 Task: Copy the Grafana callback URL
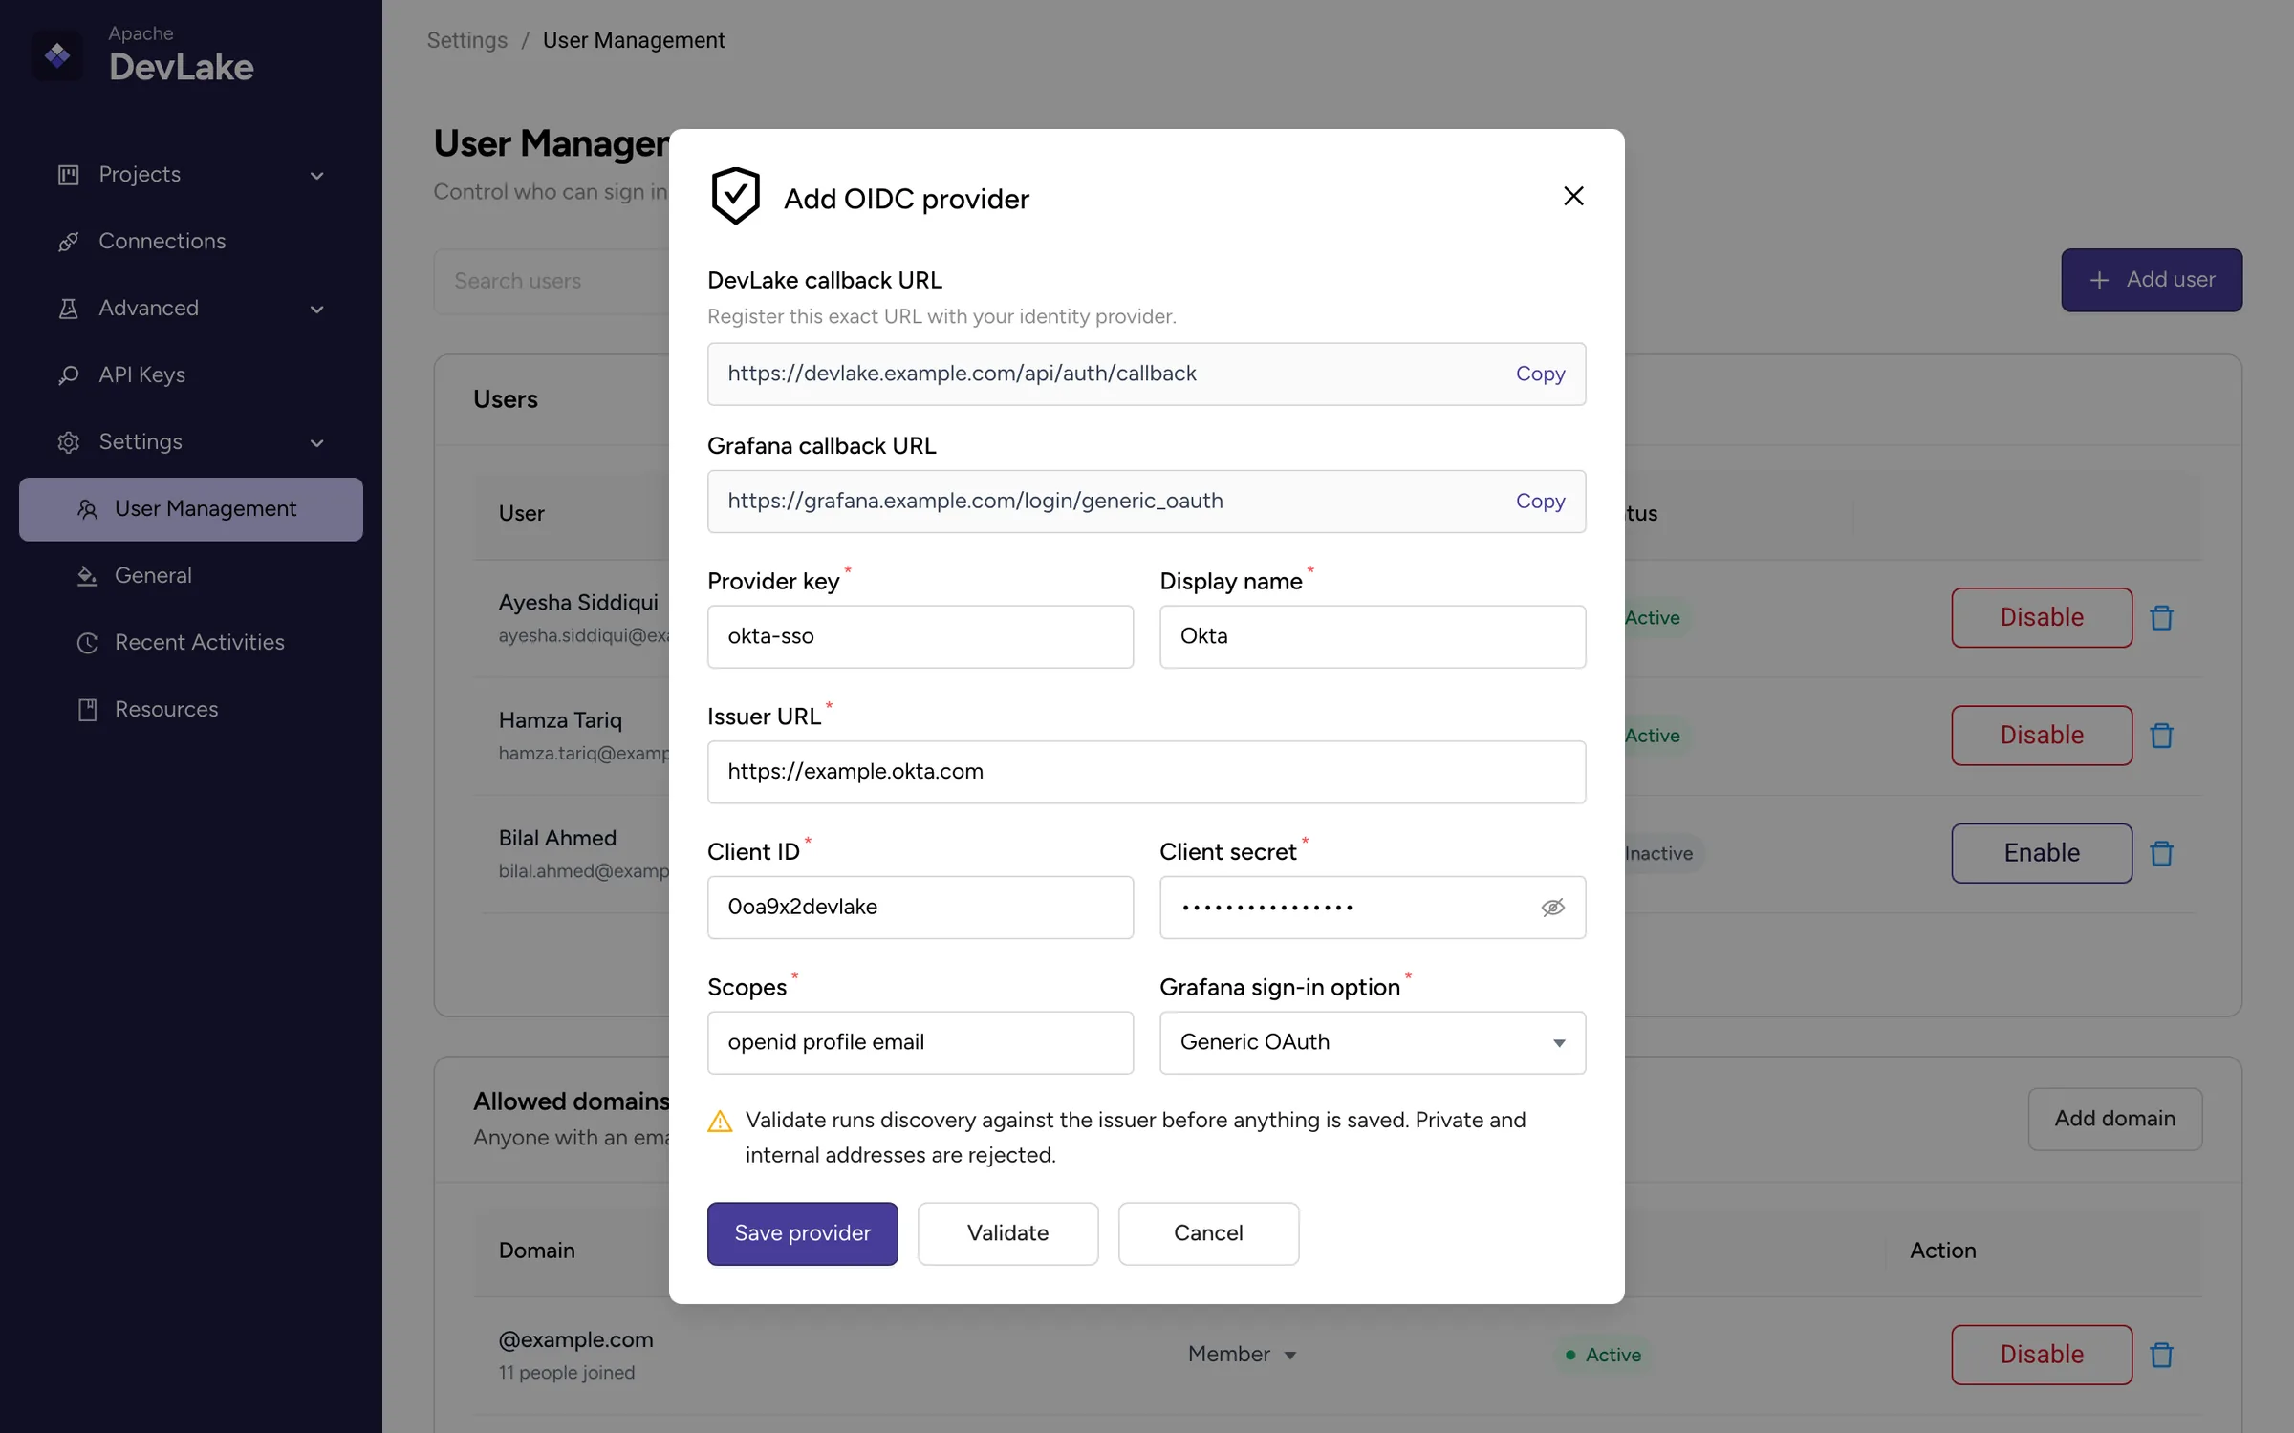point(1540,501)
